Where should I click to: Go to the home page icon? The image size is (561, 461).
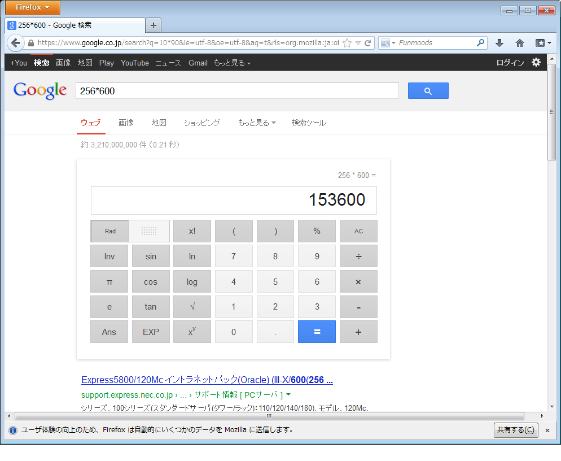coord(519,43)
